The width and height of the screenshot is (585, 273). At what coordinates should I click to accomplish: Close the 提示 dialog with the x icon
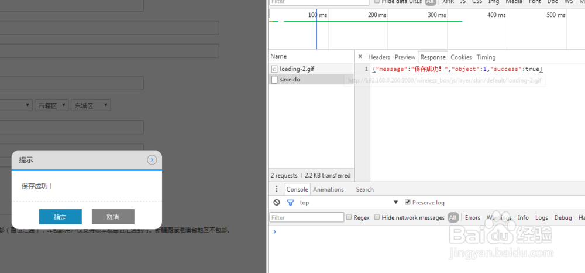[x=152, y=160]
